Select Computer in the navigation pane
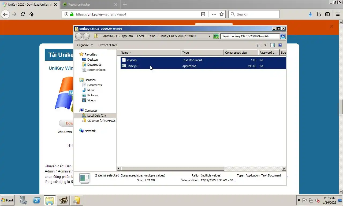 [x=91, y=111]
